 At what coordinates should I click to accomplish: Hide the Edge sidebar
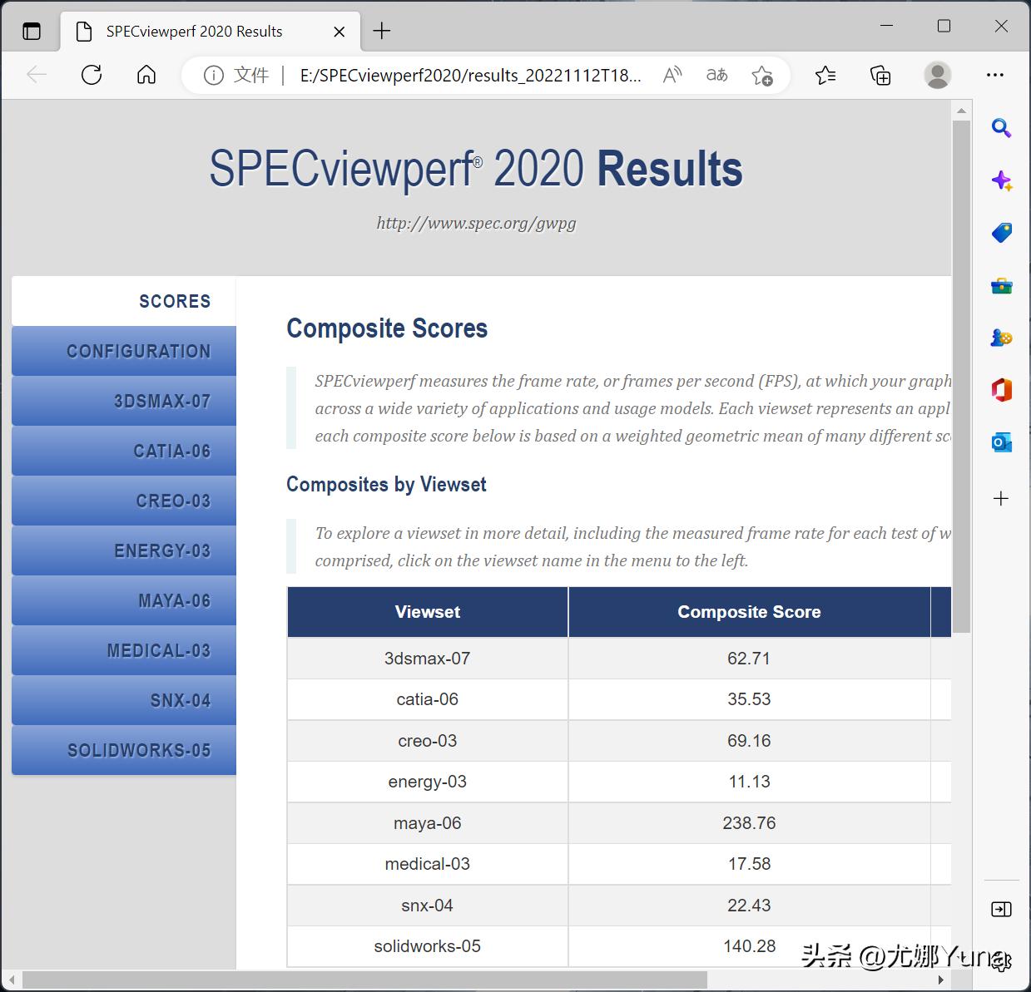point(1001,909)
